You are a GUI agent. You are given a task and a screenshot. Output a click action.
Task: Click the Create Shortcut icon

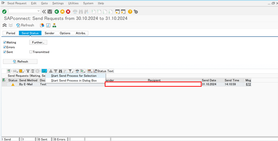tap(123, 12)
